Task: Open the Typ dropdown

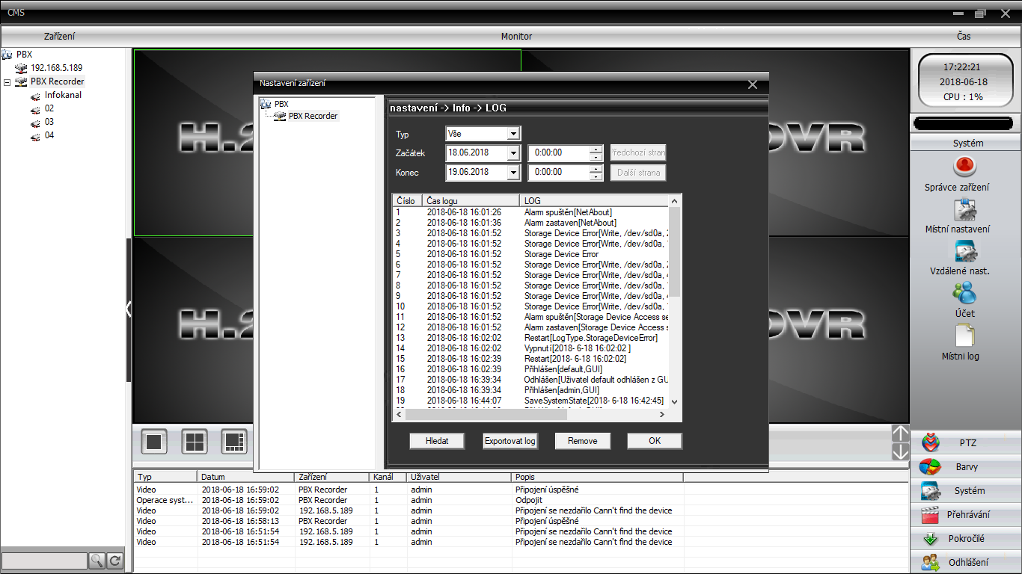Action: tap(512, 134)
